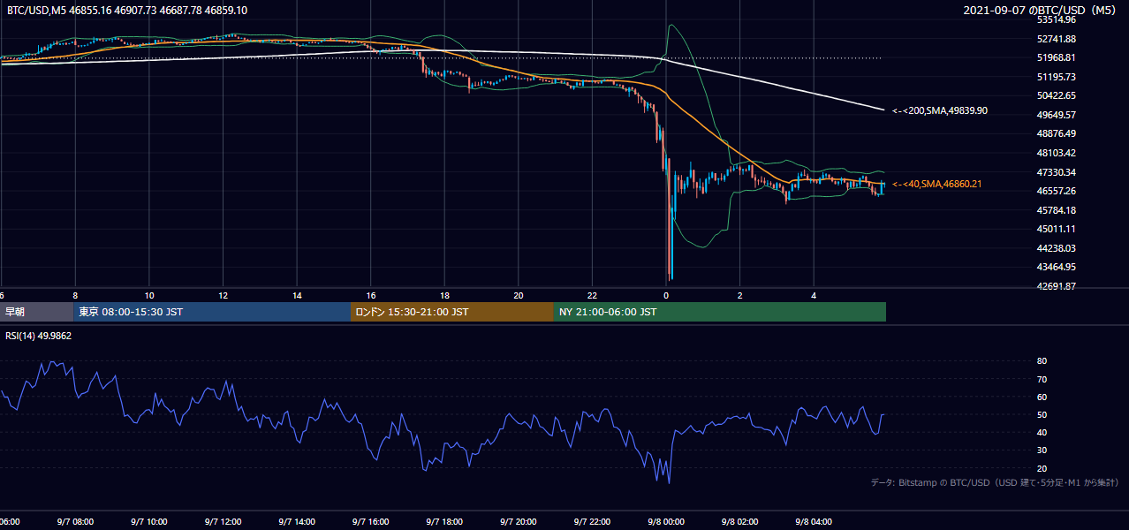
Task: Click the NY 21:00-06:00 JST session band
Action: [x=720, y=312]
